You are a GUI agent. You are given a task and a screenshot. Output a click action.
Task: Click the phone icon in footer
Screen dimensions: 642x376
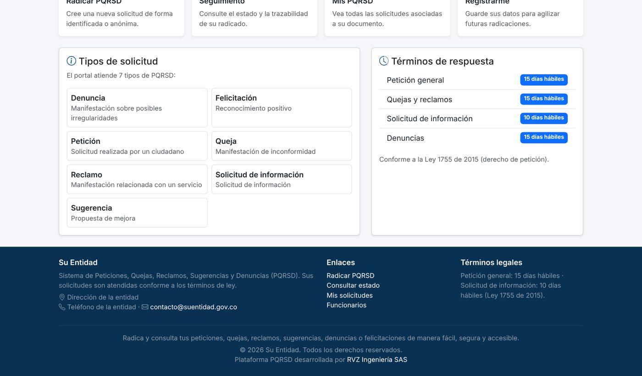(x=62, y=307)
